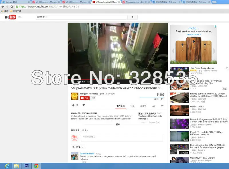This screenshot has height=169, width=229.
Task: Open video statistics chart icon
Action: point(153,106)
